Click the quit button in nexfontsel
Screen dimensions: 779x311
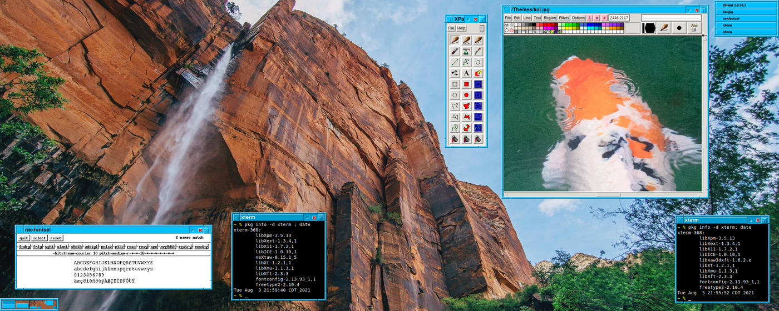24,238
